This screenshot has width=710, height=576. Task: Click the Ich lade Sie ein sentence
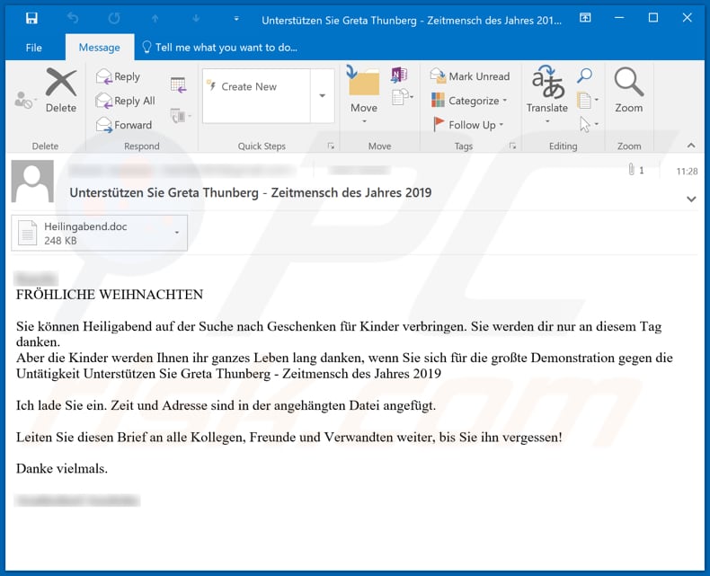(x=226, y=405)
